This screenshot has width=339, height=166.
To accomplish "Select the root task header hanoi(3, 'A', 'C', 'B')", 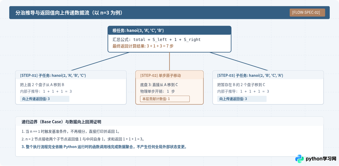I will coord(169,30).
